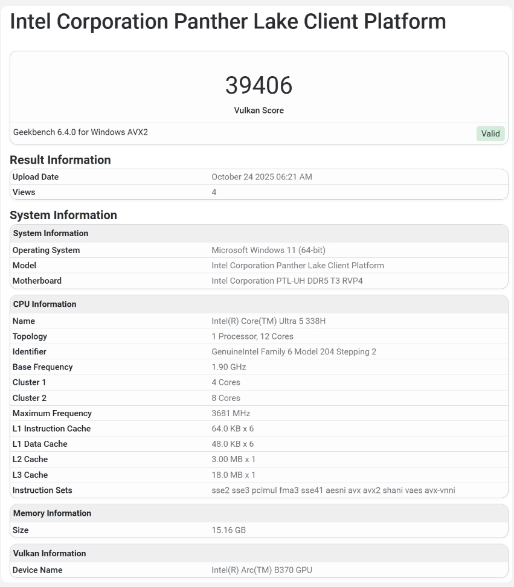
Task: Click the Intel Corporation Panther Lake page title
Action: (228, 22)
